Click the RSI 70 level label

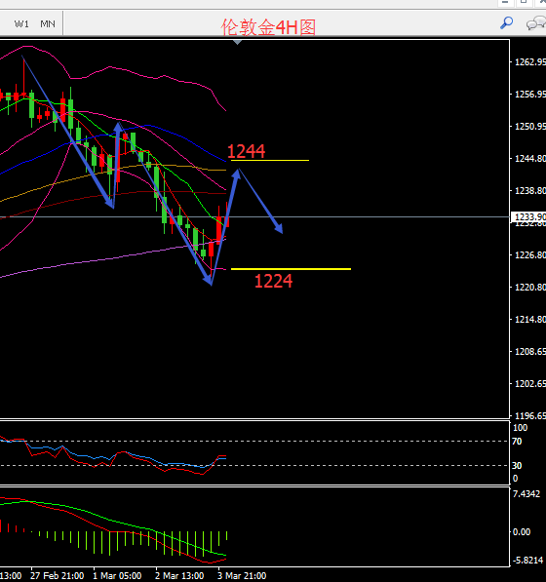pos(517,442)
